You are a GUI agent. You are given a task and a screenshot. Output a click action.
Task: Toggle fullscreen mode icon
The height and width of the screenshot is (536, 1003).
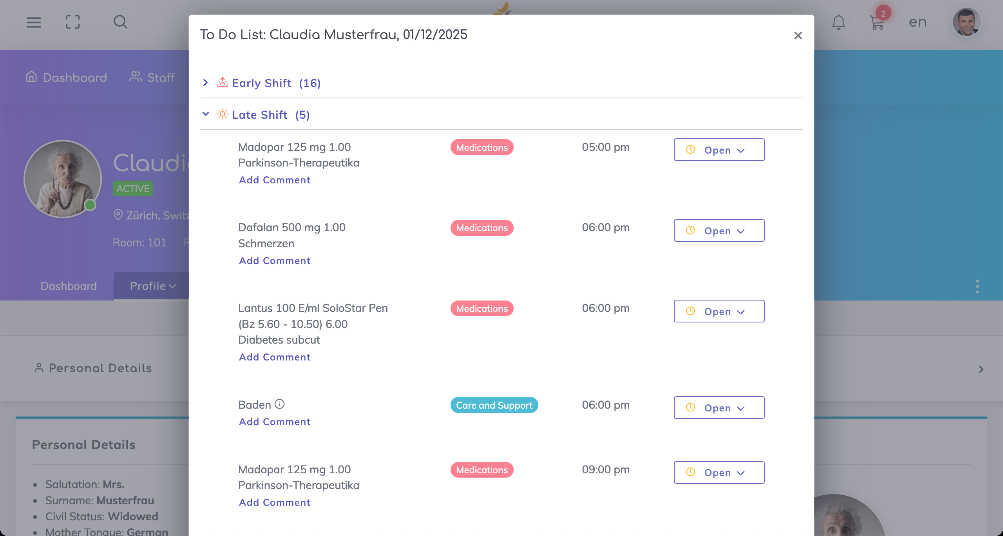click(73, 22)
